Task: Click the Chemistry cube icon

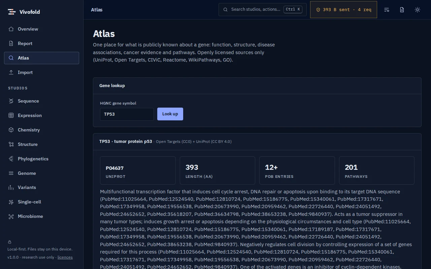Action: coord(11,130)
